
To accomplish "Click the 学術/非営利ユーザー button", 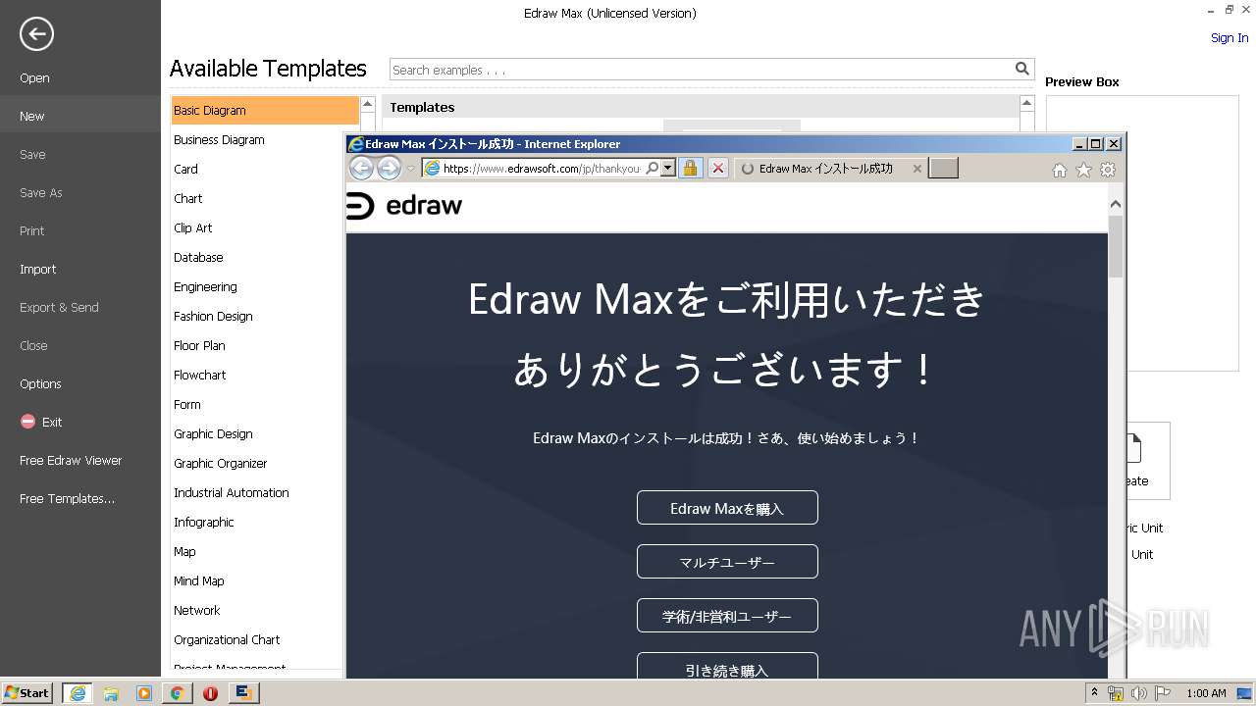I will point(727,616).
